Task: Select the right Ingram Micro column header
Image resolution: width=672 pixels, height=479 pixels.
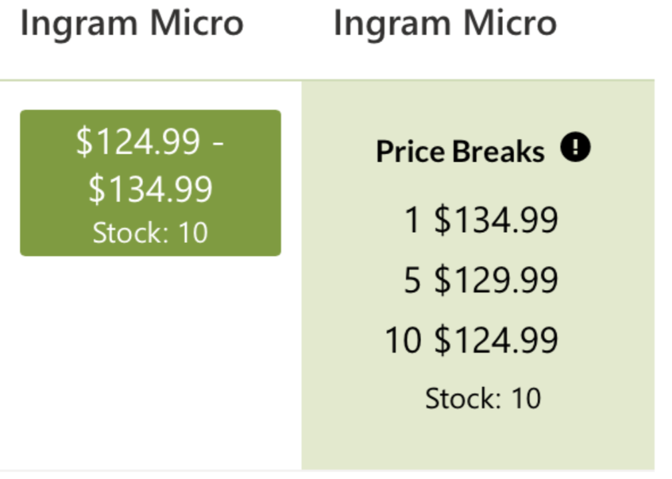Action: click(x=445, y=23)
